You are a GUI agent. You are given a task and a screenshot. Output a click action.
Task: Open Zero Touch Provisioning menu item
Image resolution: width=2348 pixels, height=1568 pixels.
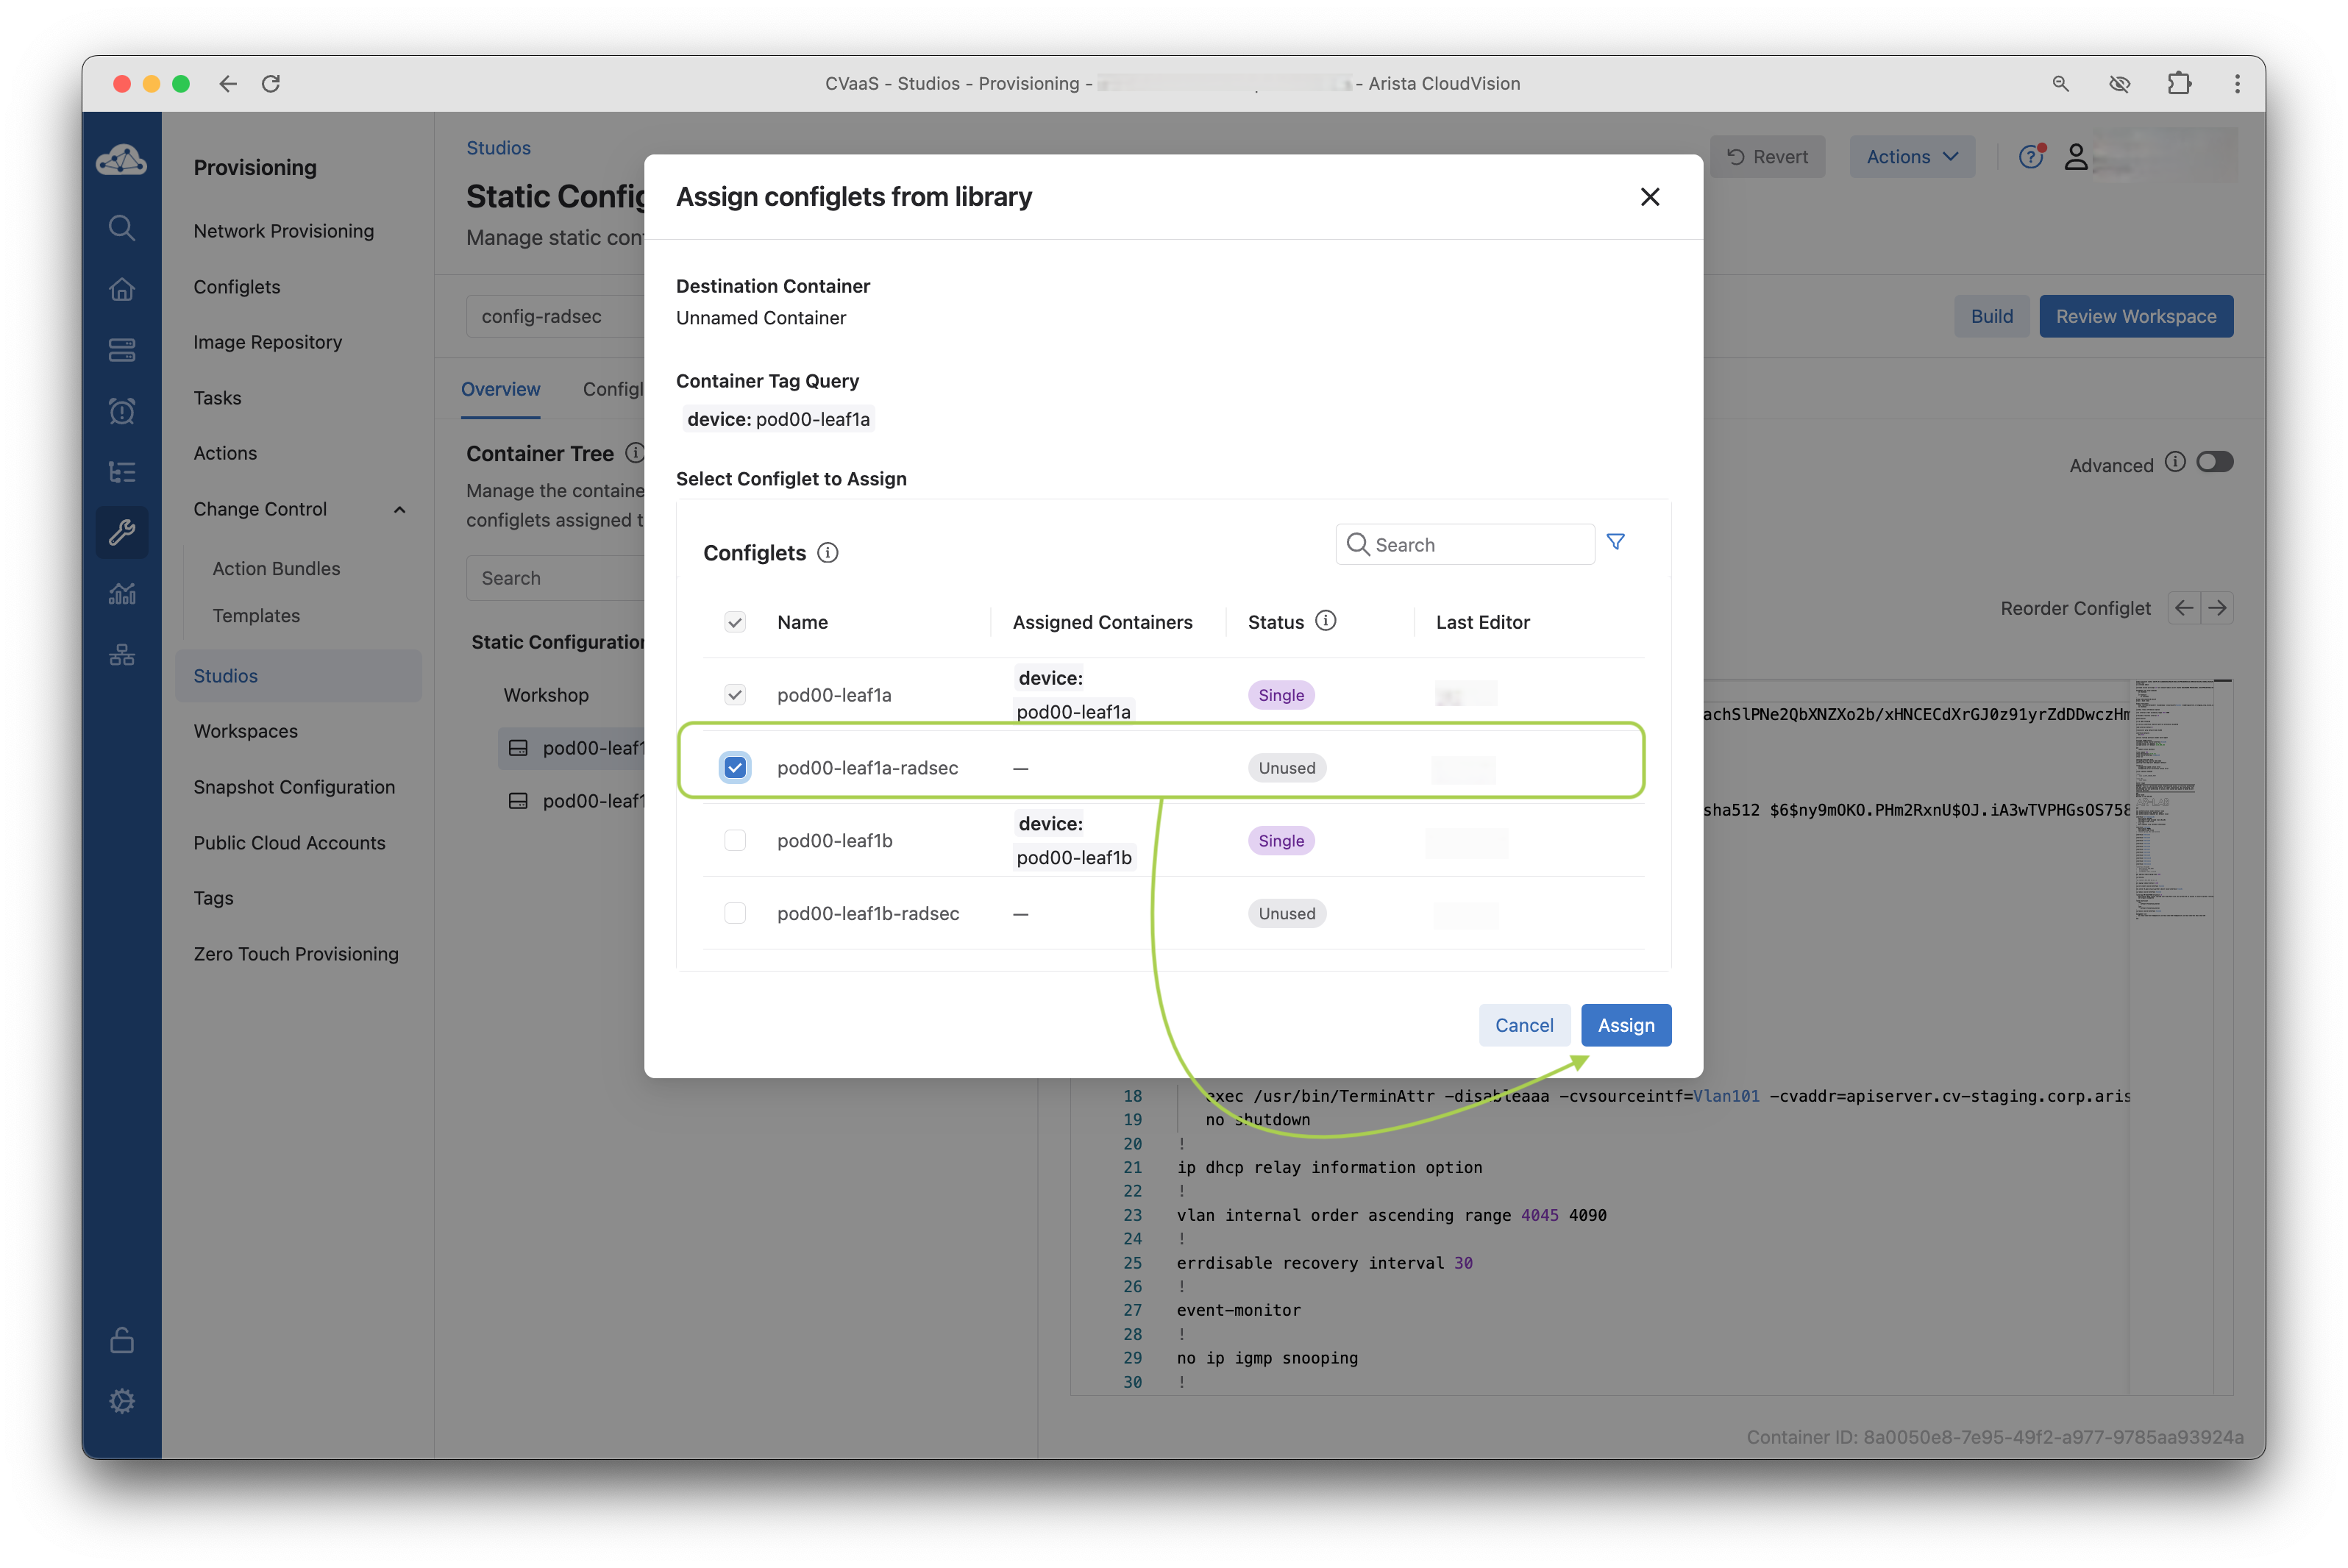point(296,954)
